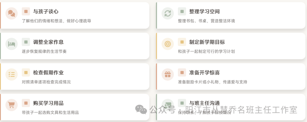Tick the 调整全家作息 checkbox
Image resolution: width=307 pixels, height=122 pixels.
pyautogui.click(x=26, y=42)
